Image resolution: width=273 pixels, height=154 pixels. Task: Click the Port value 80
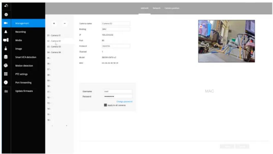[x=103, y=40]
